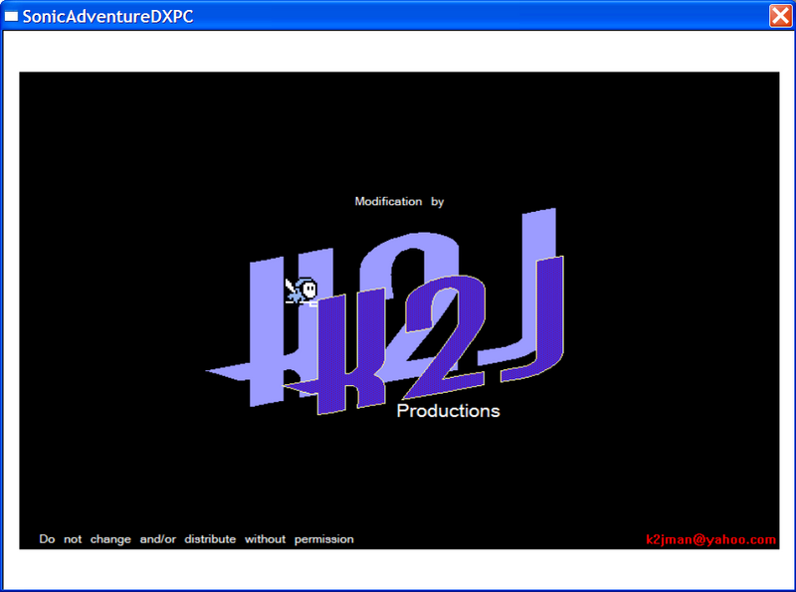Click "yahoo.com" portion of red email
This screenshot has width=796, height=592.
click(741, 539)
